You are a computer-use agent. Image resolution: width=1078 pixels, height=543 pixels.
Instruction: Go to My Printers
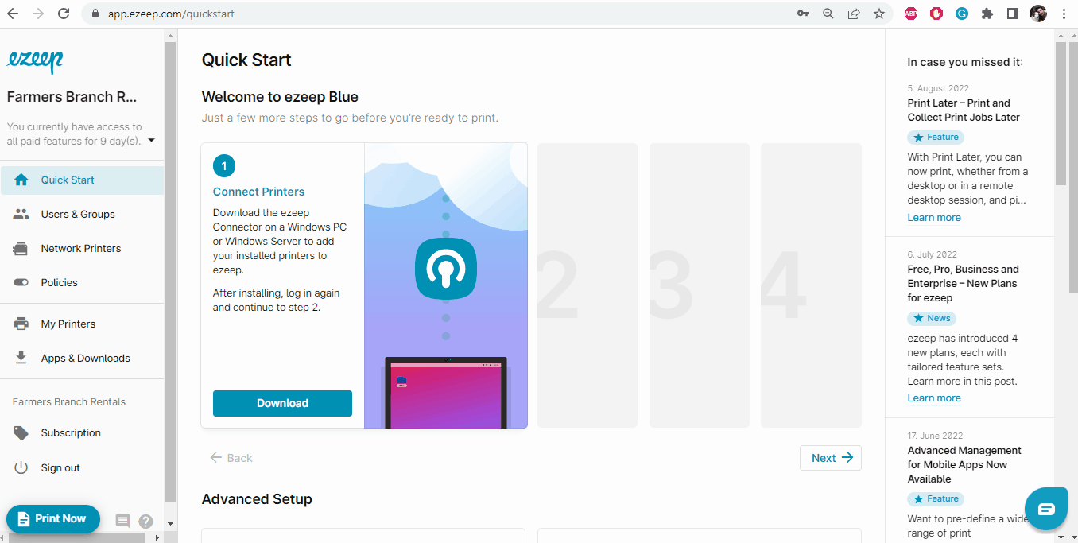(68, 324)
